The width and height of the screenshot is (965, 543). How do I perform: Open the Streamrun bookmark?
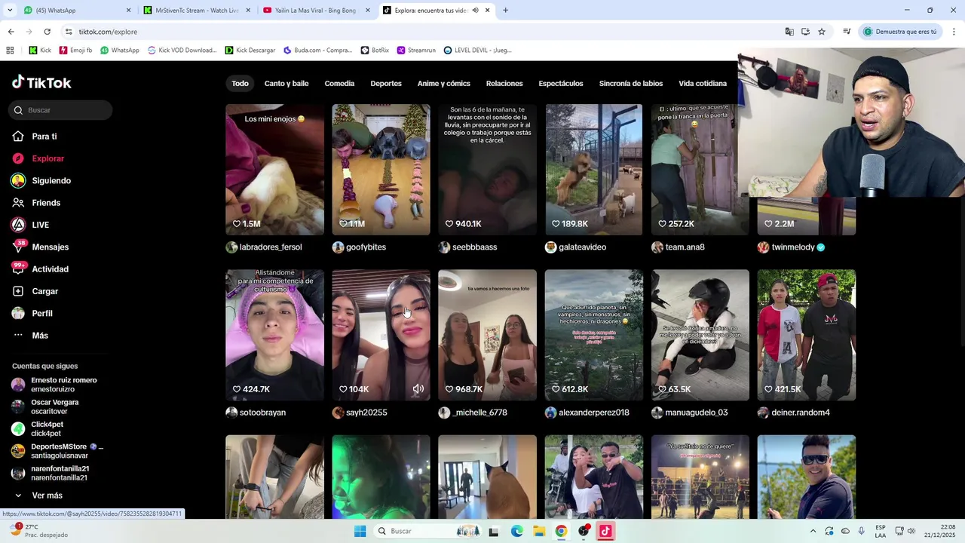[x=415, y=51]
